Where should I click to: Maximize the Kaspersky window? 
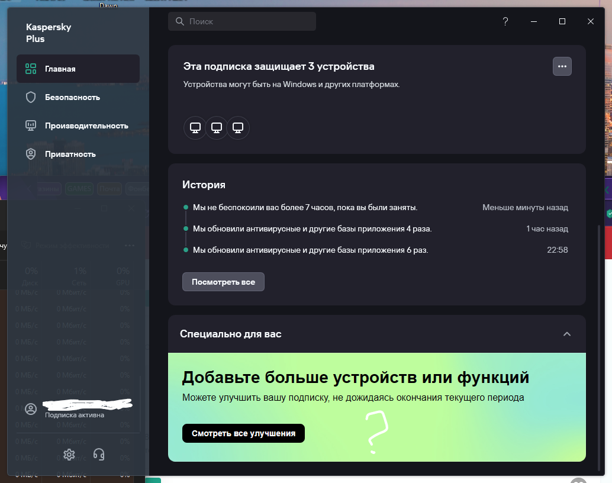562,21
